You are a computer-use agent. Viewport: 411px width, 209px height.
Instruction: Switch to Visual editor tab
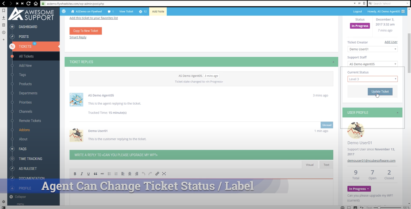[x=309, y=165]
